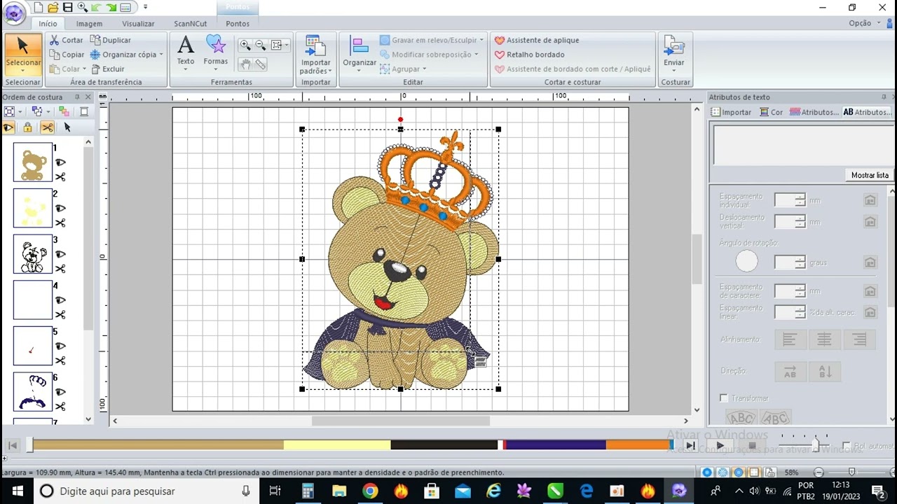Expand Modificar sobreposição dropdown
The height and width of the screenshot is (504, 897).
point(477,55)
